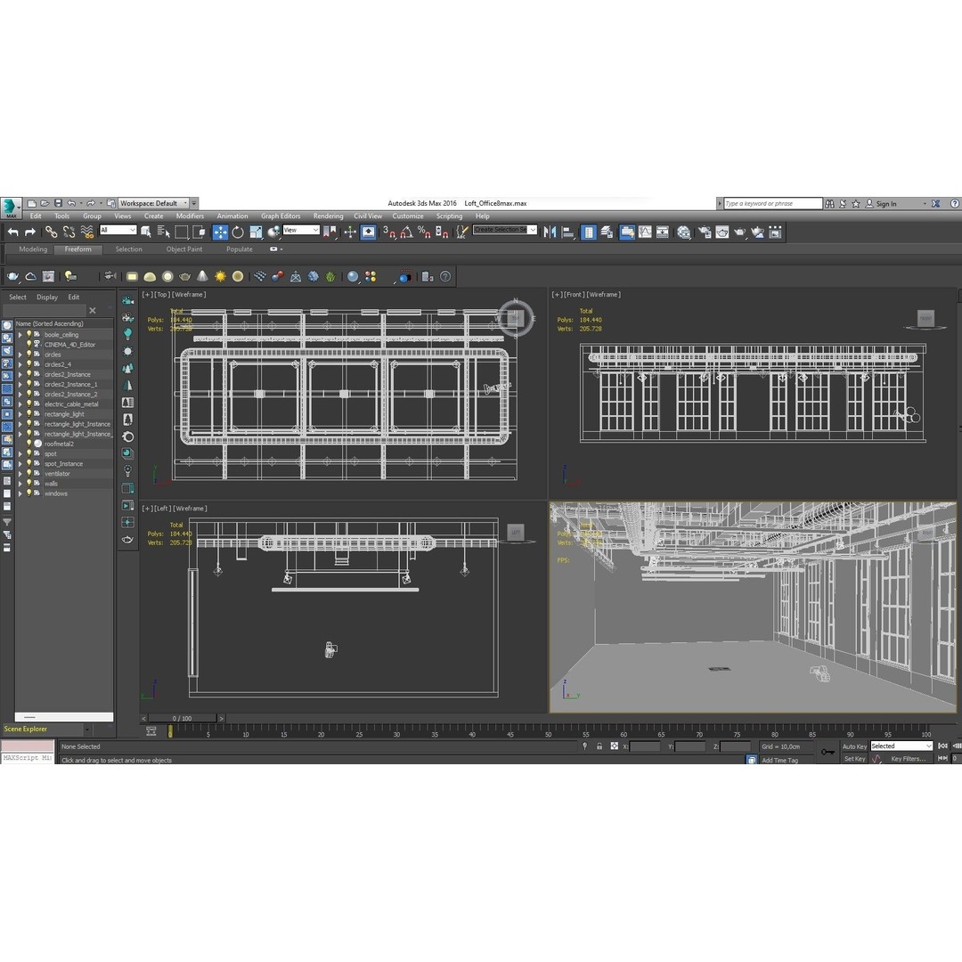The width and height of the screenshot is (962, 962).
Task: Click the Rectangular Selection Region icon
Action: pos(182,232)
